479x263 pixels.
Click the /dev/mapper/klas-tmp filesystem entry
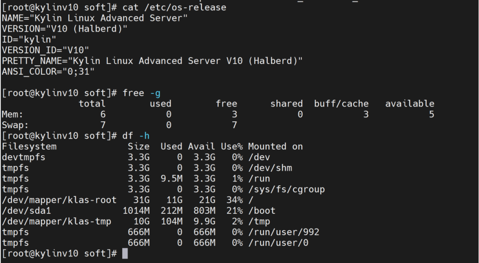pyautogui.click(x=56, y=222)
